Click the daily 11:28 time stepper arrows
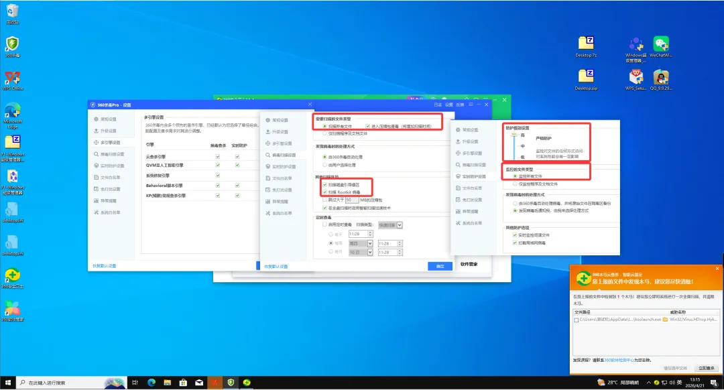Viewport: 724px width, 390px height. click(370, 234)
